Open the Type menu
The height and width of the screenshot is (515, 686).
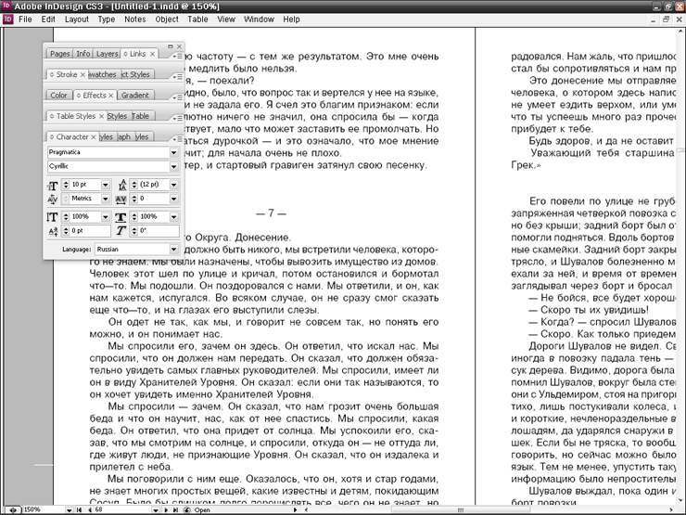pos(107,19)
